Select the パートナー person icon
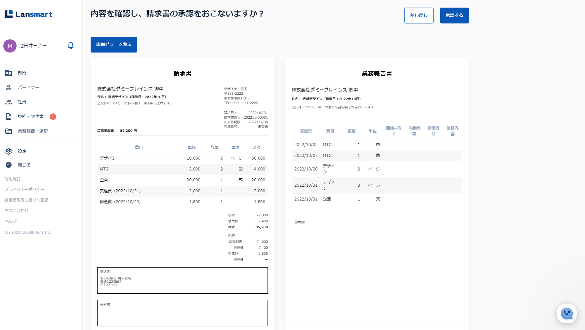Image resolution: width=585 pixels, height=330 pixels. click(x=9, y=88)
